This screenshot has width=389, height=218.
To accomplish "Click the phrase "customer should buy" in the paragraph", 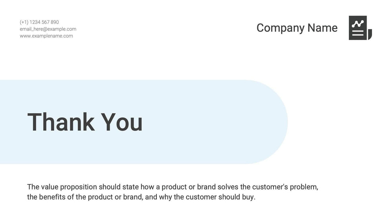I will 220,197.
